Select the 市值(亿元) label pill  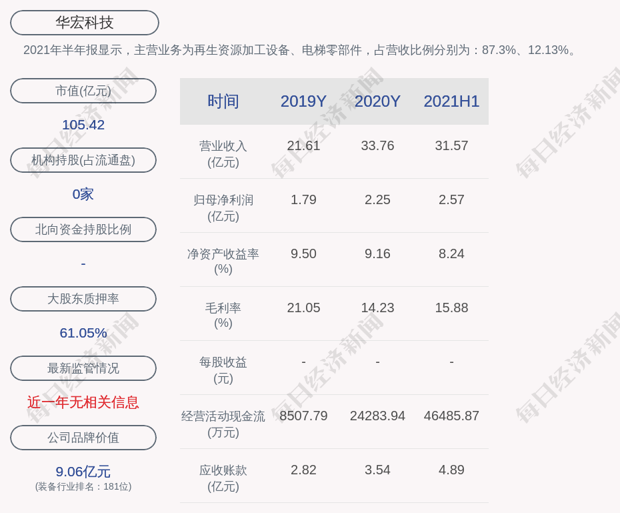[83, 91]
